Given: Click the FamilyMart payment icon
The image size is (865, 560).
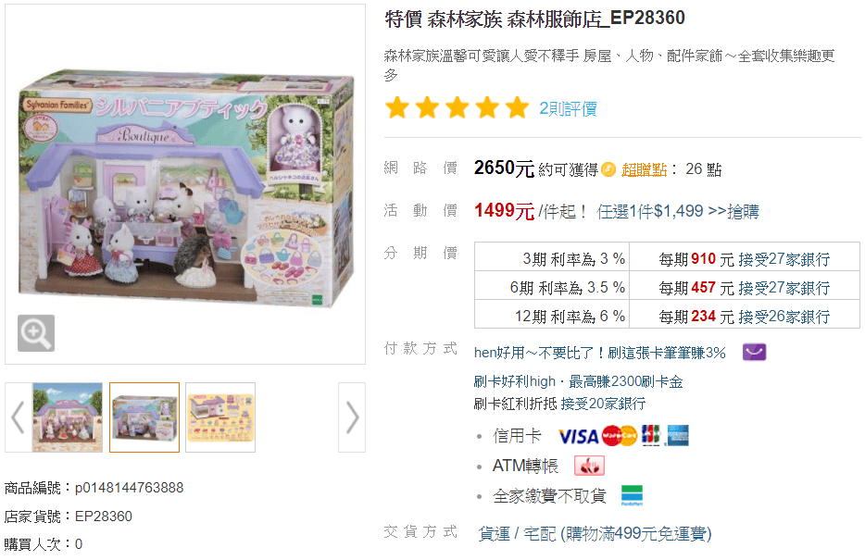Looking at the screenshot, I should tap(632, 495).
